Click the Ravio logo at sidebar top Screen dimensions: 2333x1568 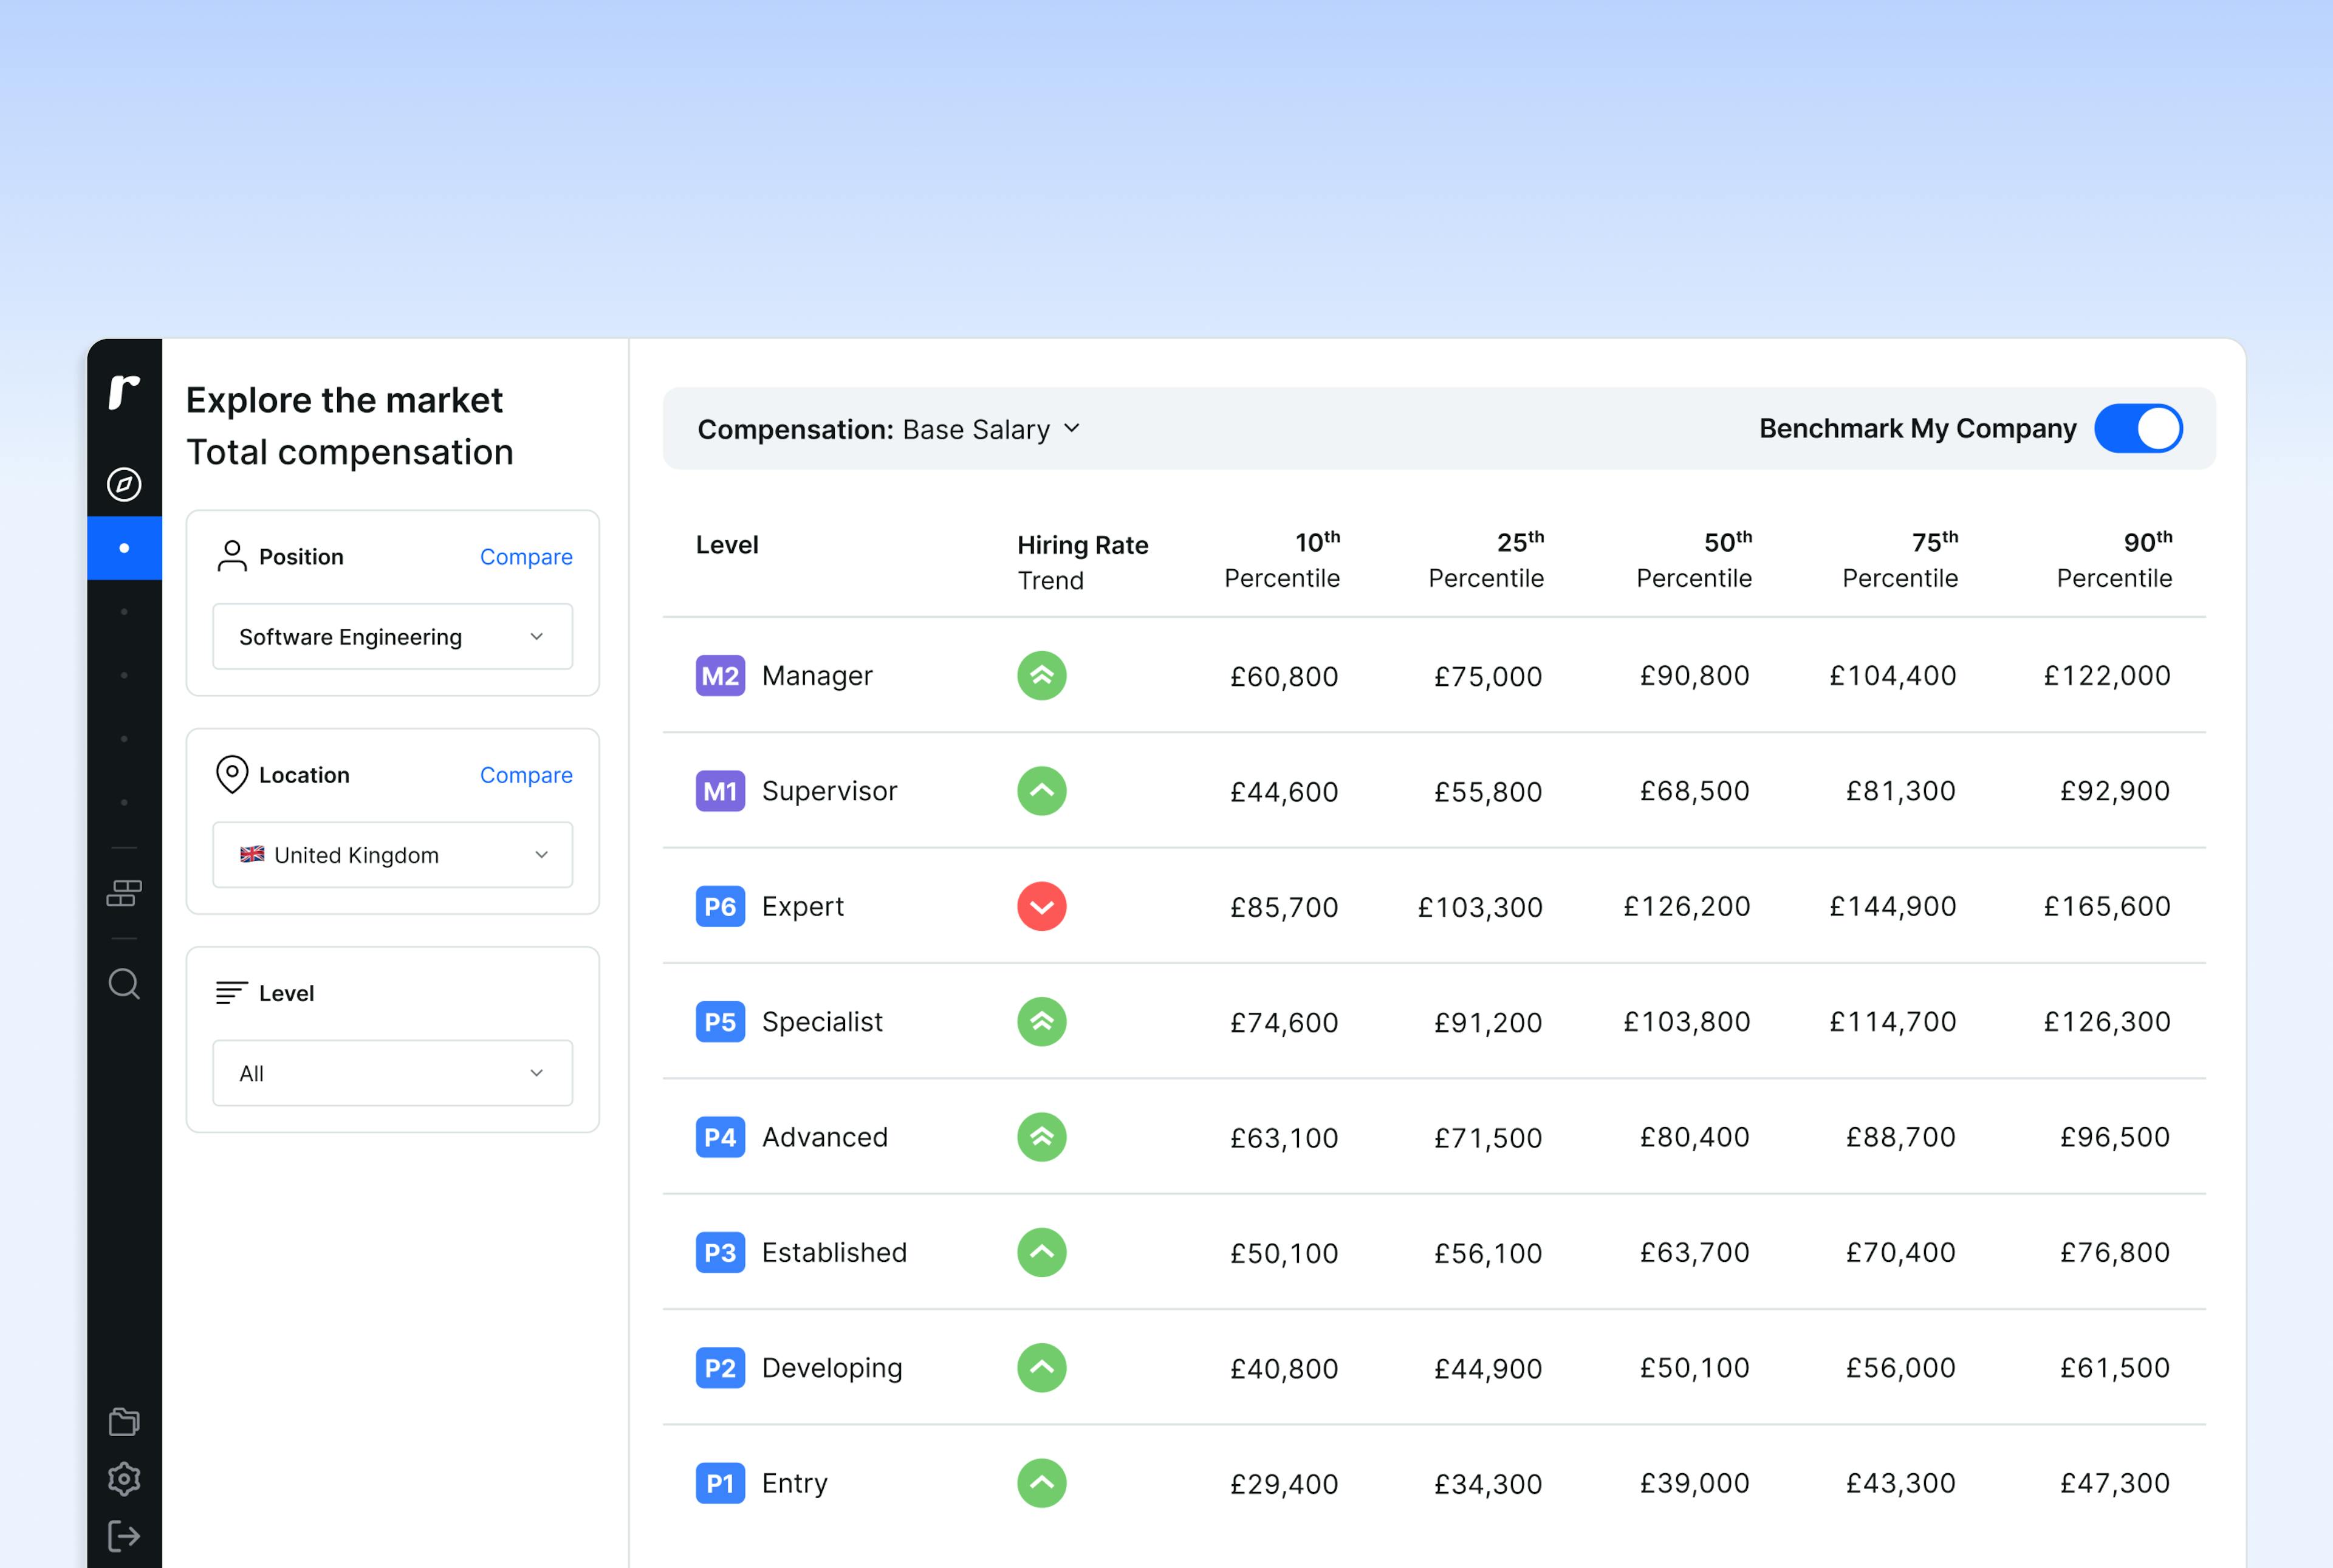pos(124,392)
